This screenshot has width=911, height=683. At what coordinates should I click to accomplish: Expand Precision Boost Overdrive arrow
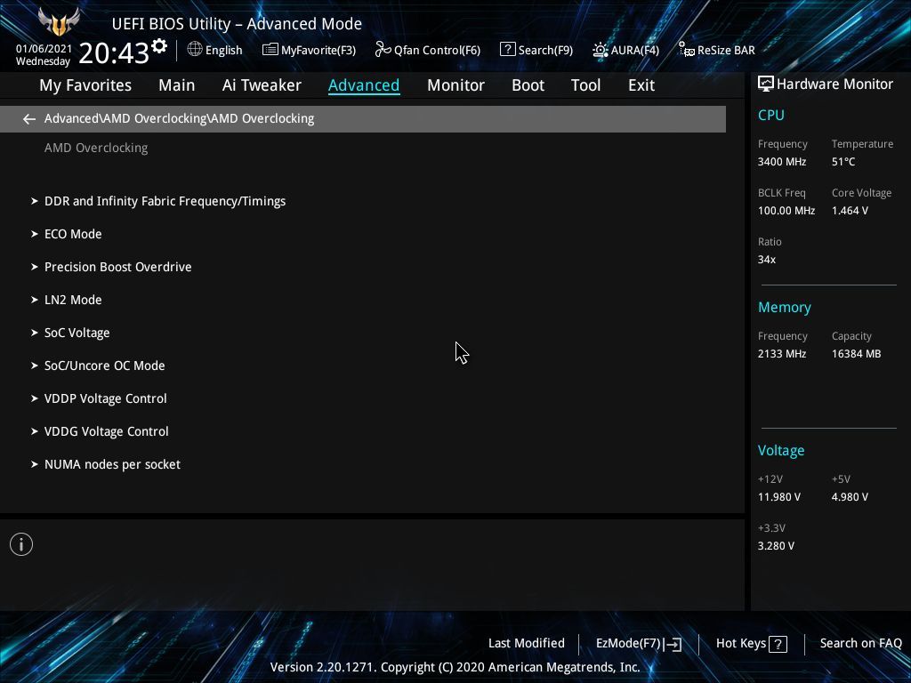(35, 267)
